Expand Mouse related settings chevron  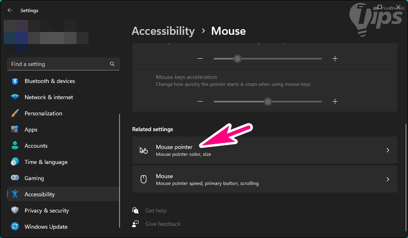(x=387, y=179)
